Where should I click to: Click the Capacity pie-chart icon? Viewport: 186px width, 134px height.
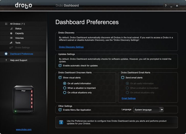pos(11,33)
